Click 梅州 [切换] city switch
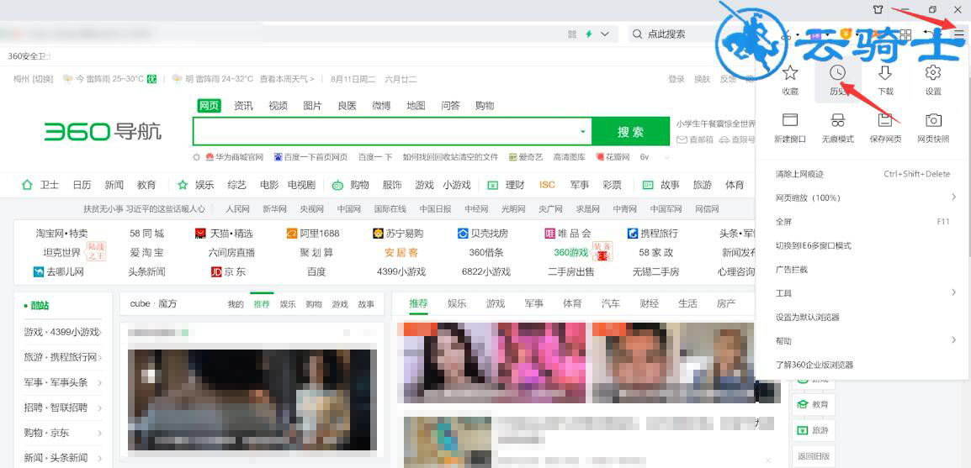 34,79
